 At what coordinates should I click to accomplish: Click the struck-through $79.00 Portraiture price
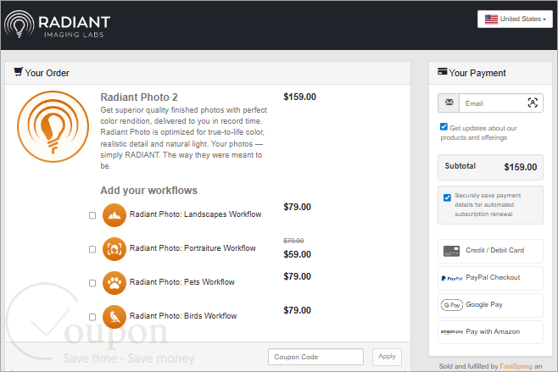pyautogui.click(x=293, y=241)
